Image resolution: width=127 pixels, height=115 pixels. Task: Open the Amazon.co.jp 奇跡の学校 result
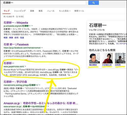coord(41,103)
